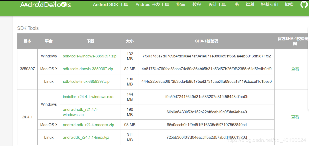The image size is (309, 146).
Task: Click the 144 MB size cell
Action: click(130, 97)
